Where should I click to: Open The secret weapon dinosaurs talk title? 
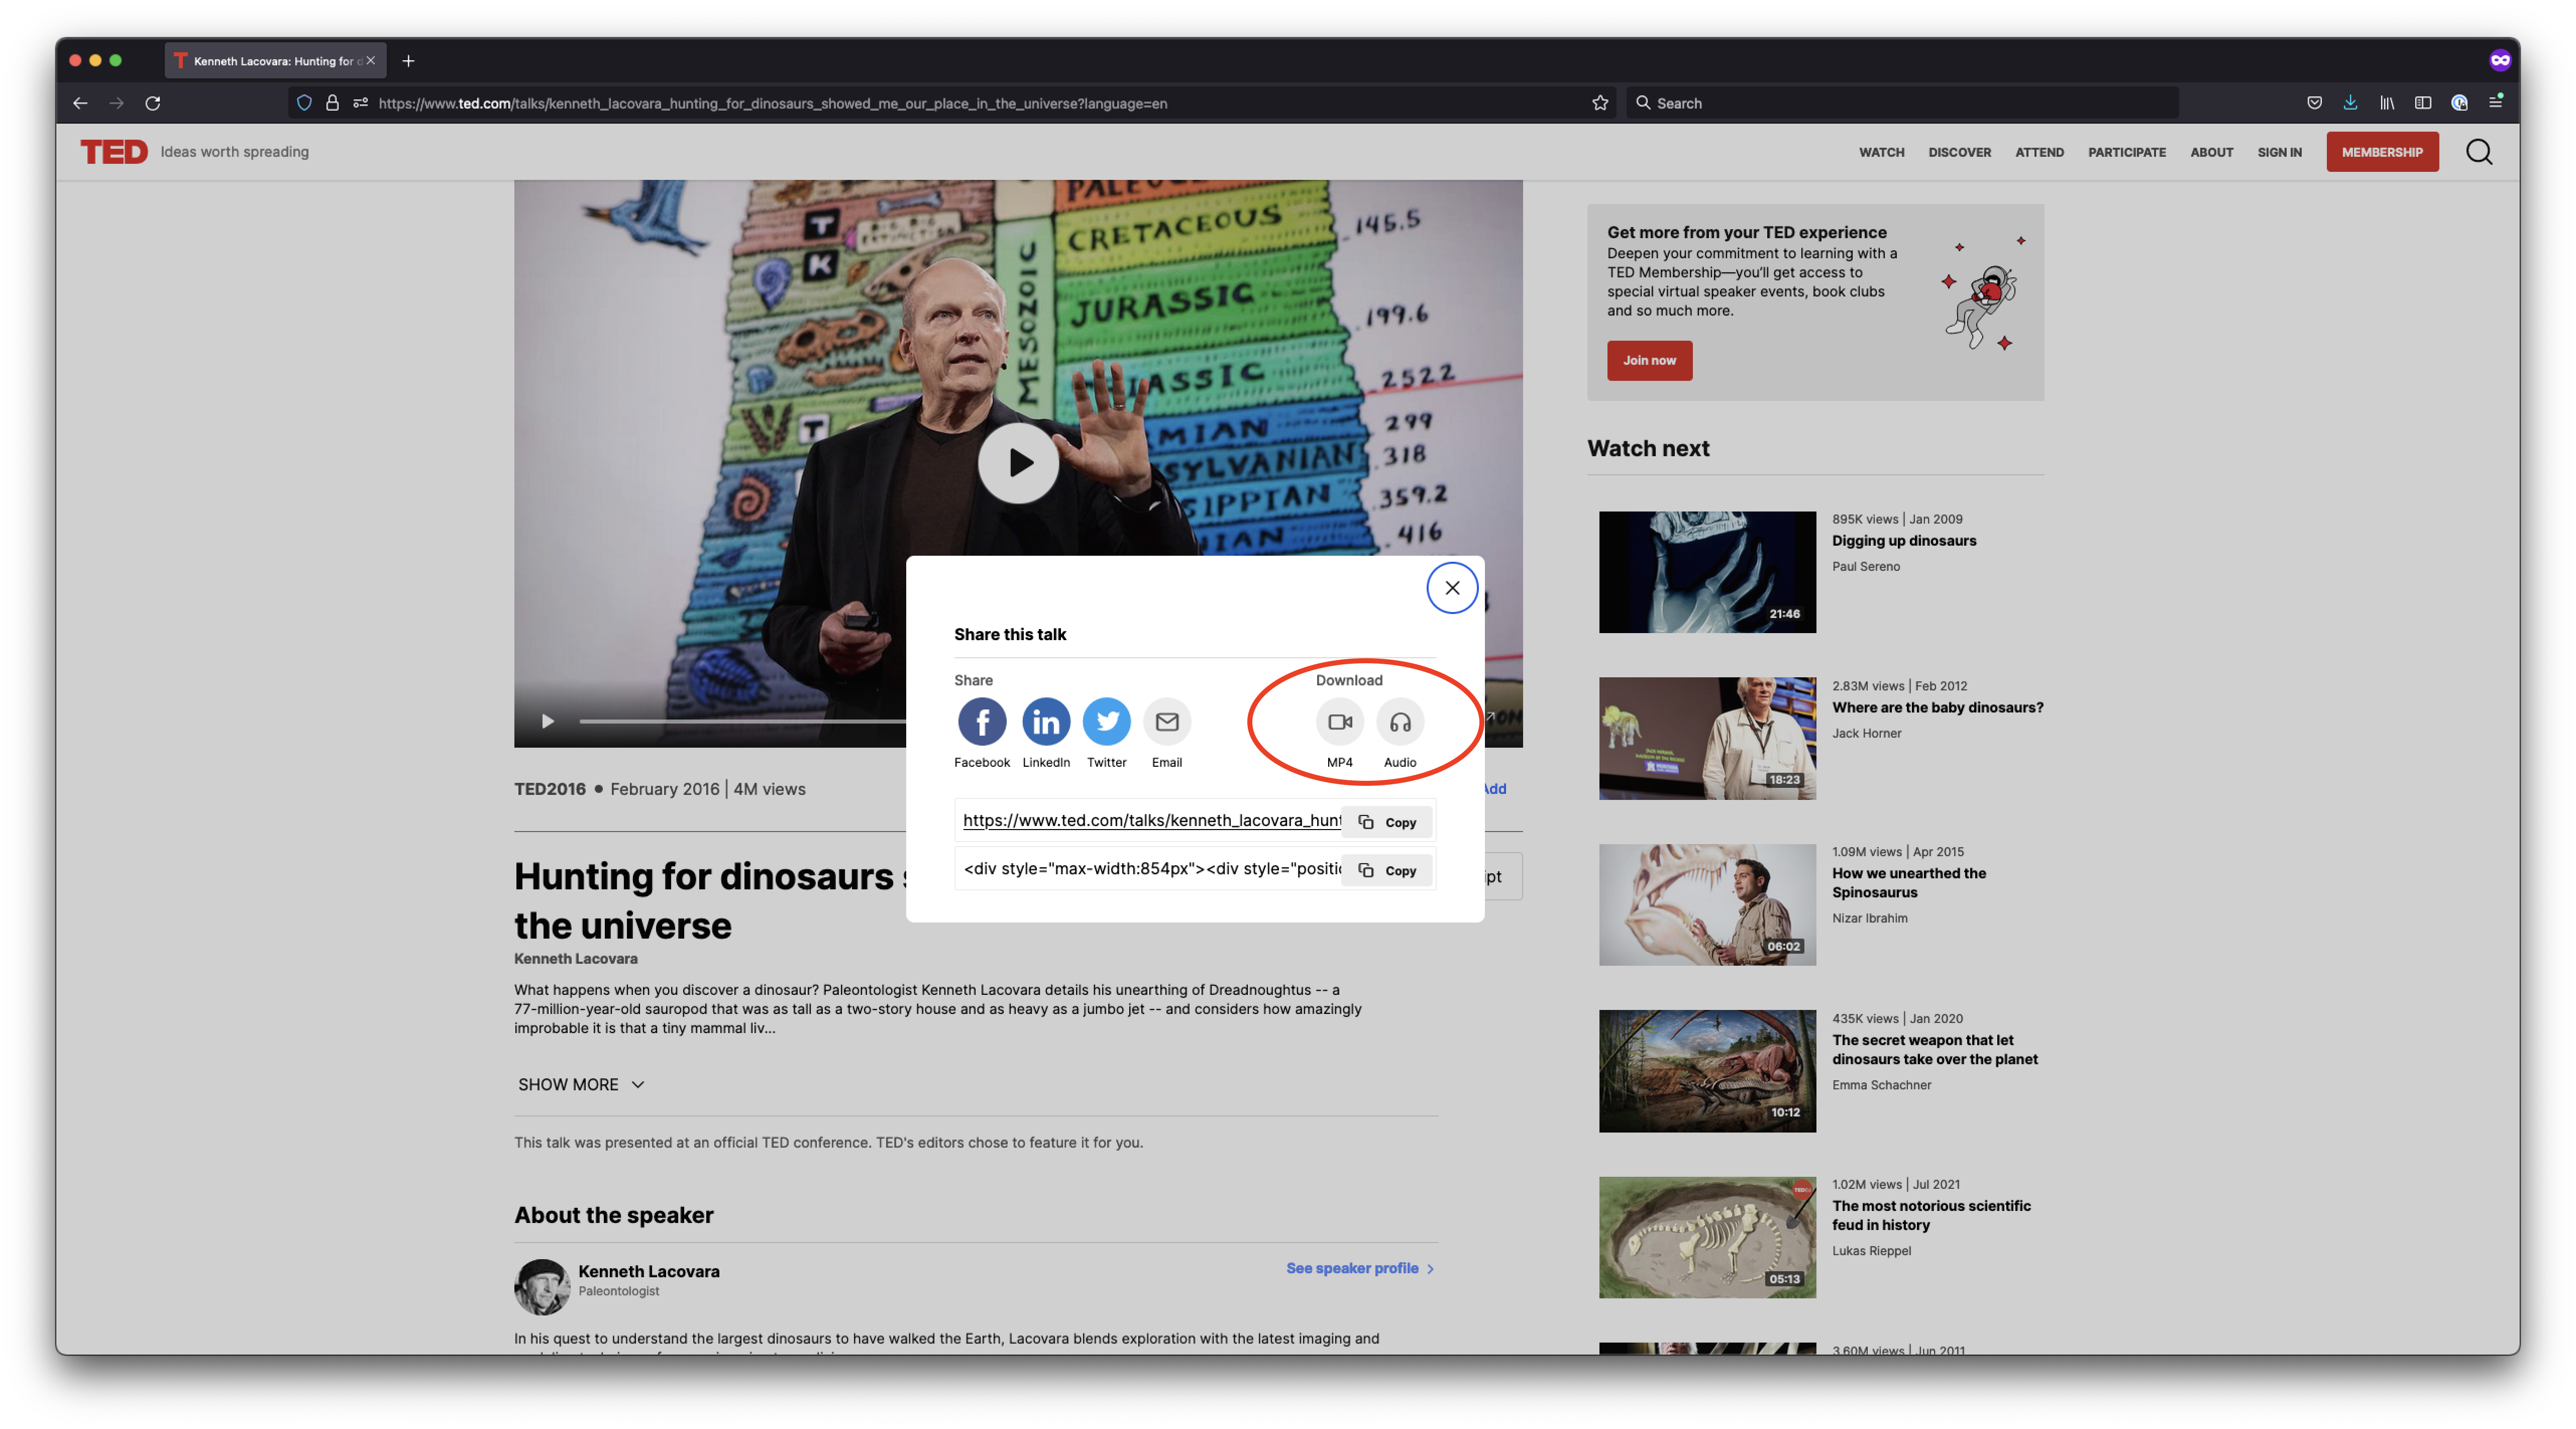click(1934, 1050)
